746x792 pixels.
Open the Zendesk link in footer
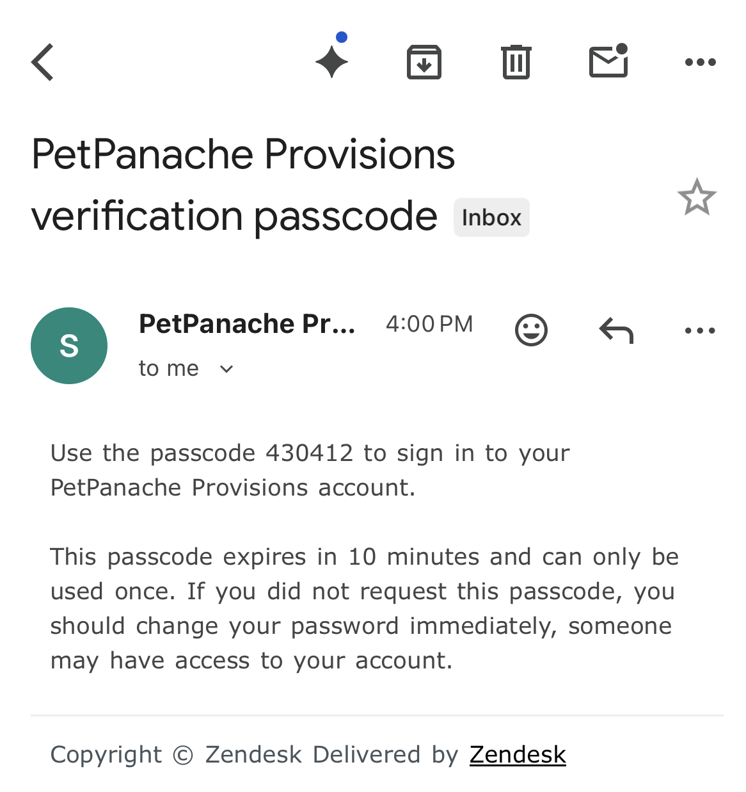(518, 755)
